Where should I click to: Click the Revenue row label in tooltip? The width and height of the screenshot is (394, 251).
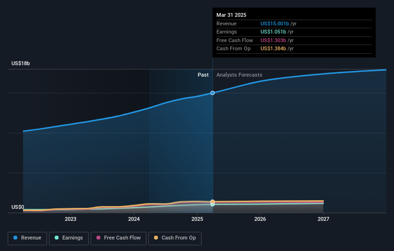pos(227,23)
